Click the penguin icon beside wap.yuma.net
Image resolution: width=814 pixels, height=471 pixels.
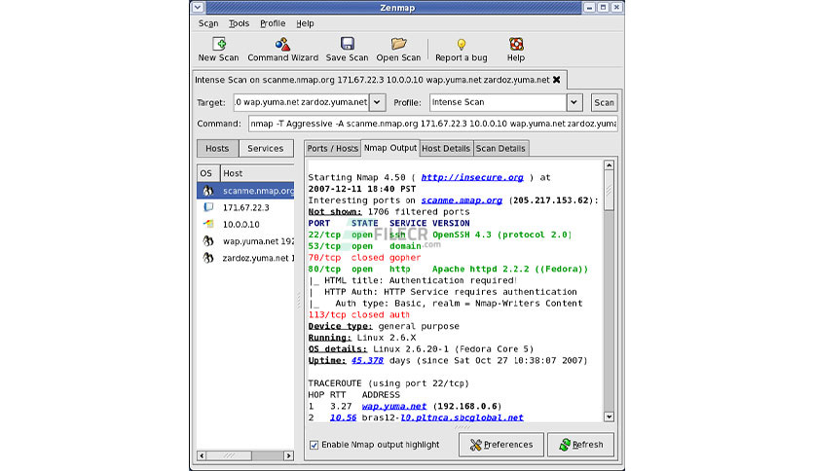[208, 241]
